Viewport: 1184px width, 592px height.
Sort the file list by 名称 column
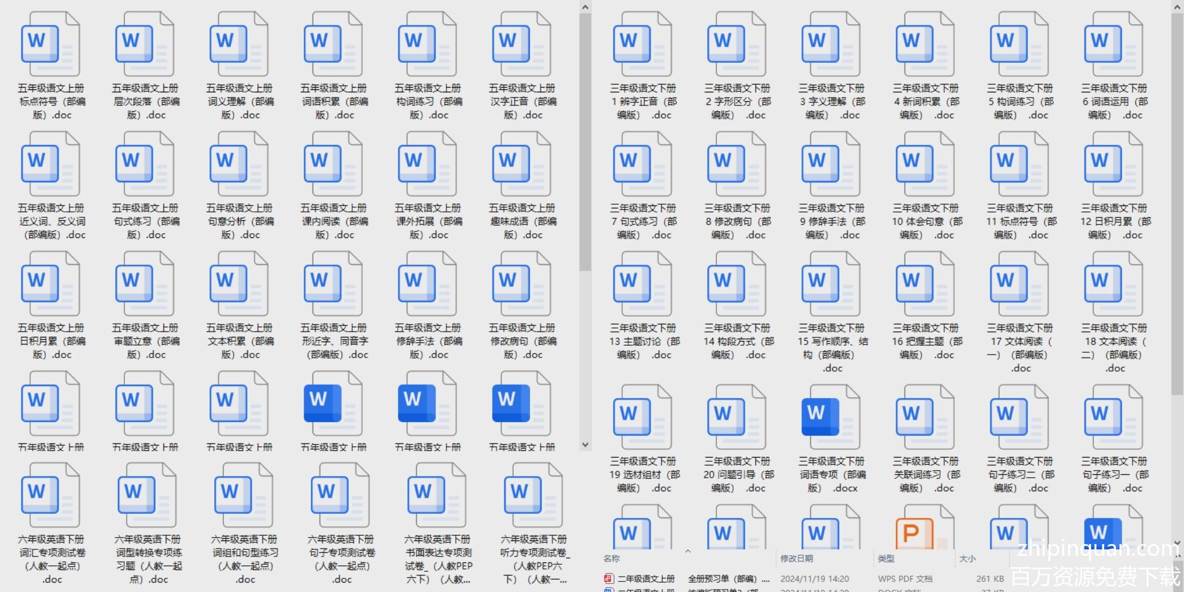(x=612, y=558)
